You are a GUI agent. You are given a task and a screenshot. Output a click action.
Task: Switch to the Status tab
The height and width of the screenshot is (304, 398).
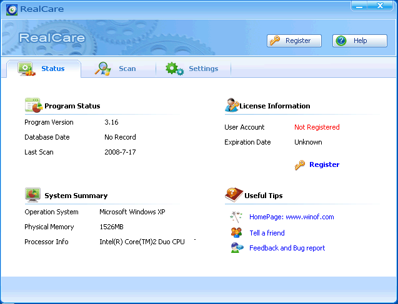pyautogui.click(x=44, y=69)
